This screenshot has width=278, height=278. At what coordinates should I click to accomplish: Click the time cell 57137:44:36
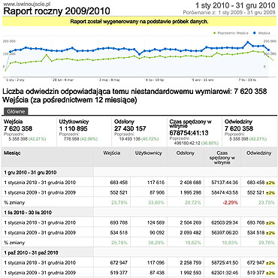(x=225, y=183)
